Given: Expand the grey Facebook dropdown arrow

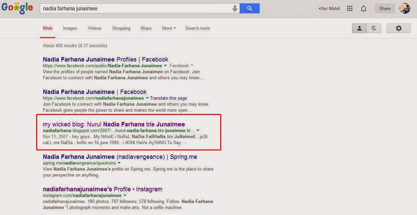Looking at the screenshot, I should 192,66.
